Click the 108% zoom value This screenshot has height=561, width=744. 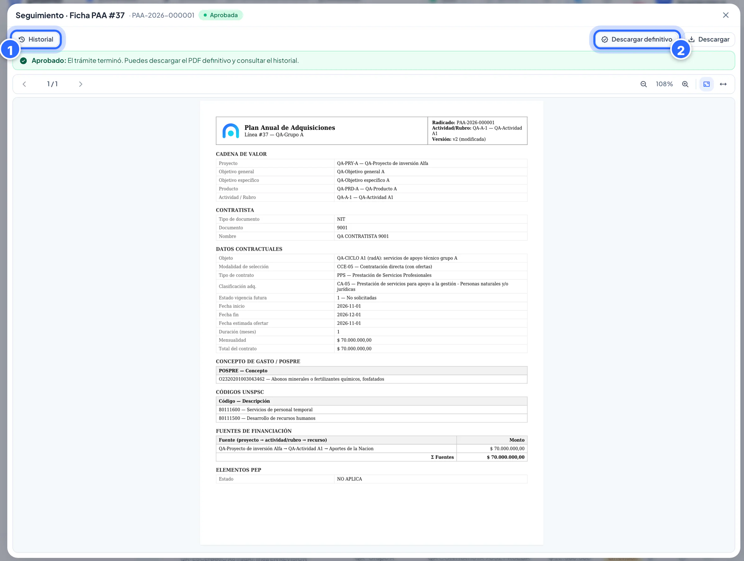click(x=664, y=84)
